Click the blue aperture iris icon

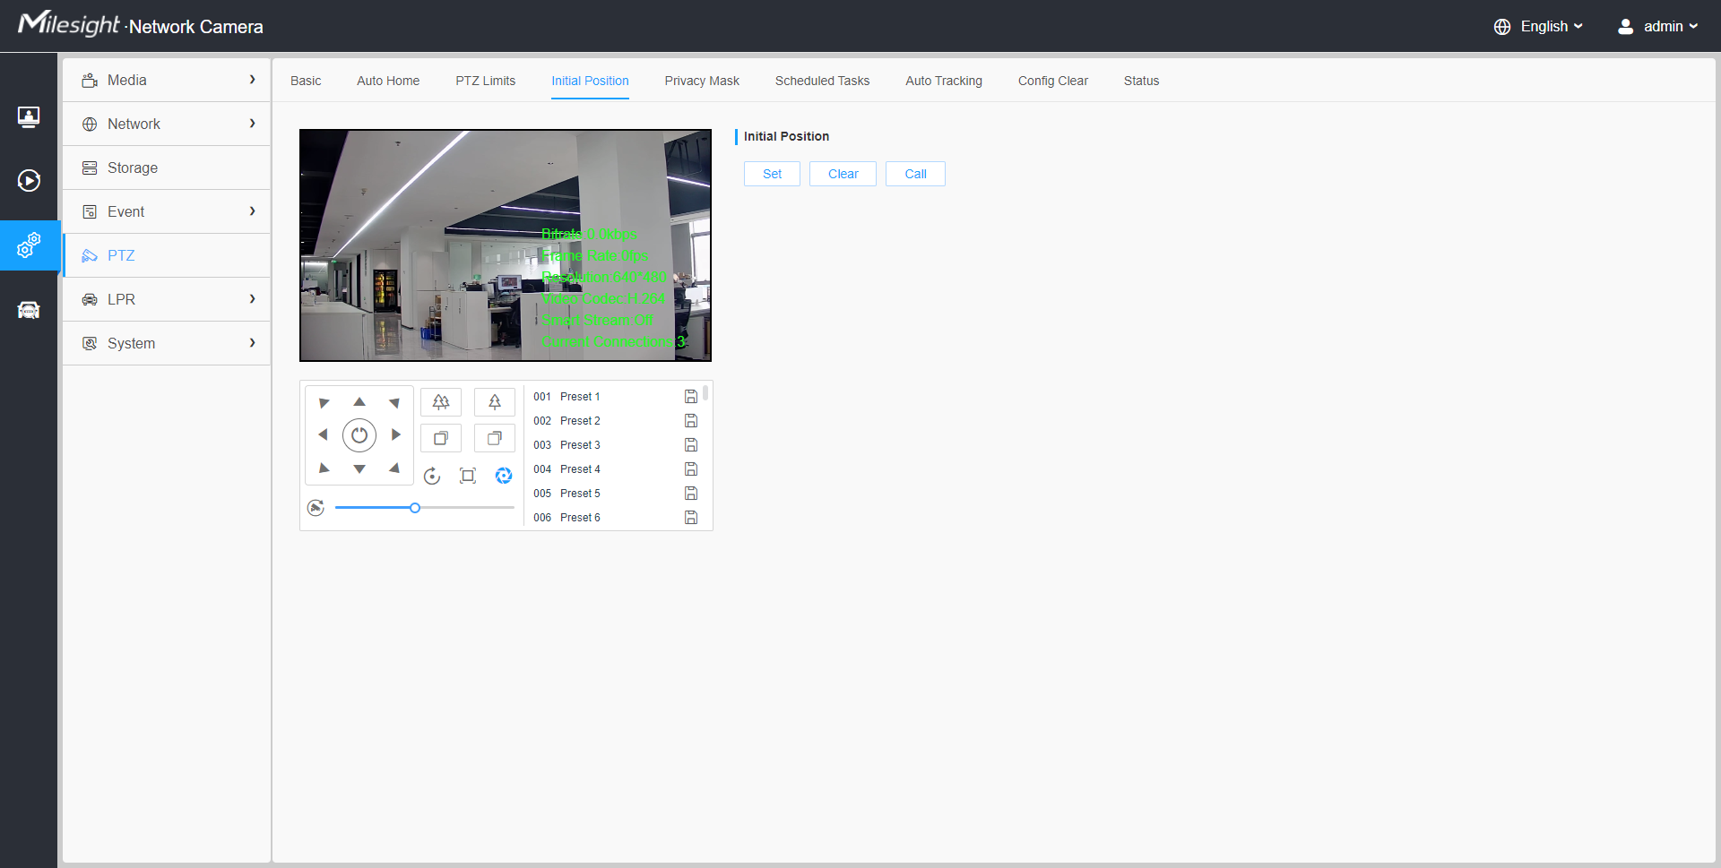pos(504,476)
